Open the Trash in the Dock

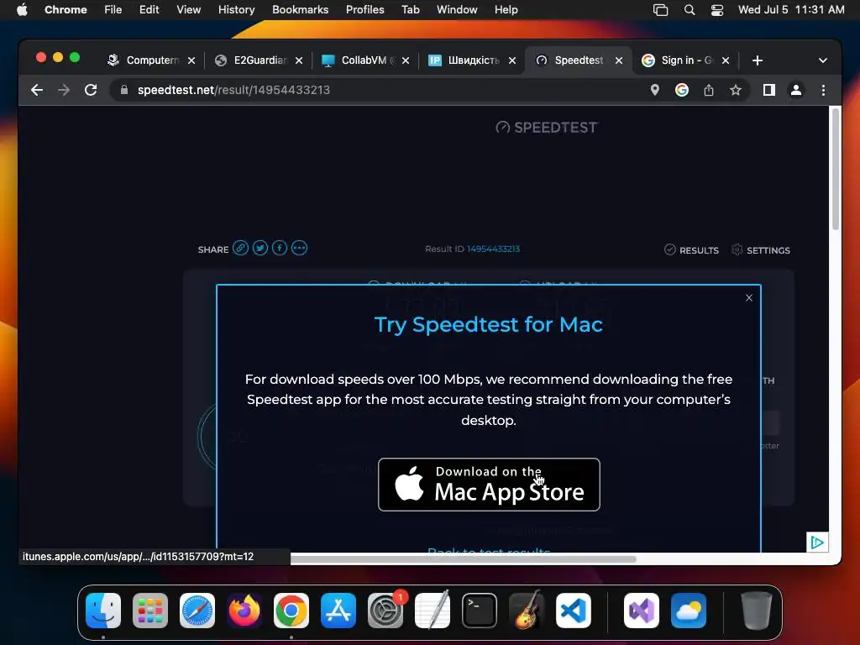[757, 611]
